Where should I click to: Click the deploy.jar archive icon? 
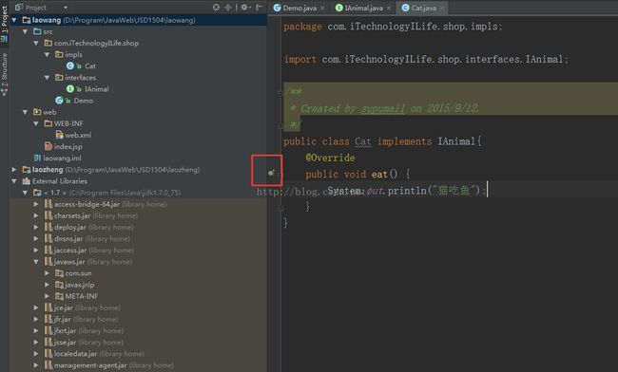coord(48,227)
